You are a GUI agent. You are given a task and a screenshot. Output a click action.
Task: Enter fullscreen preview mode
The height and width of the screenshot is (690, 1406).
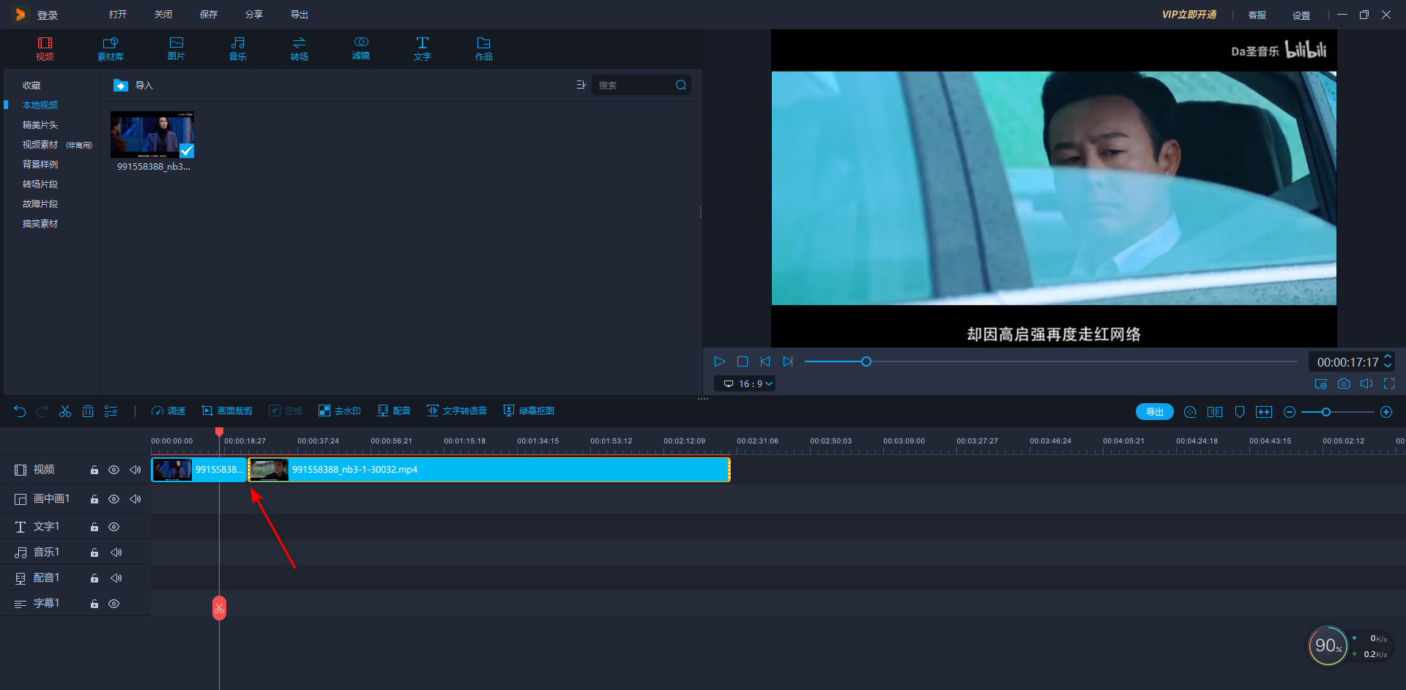coord(1389,383)
